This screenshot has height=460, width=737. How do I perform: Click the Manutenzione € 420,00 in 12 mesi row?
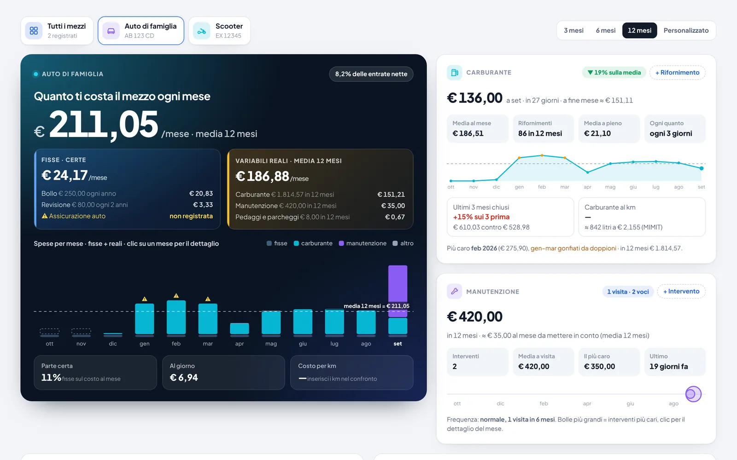click(320, 206)
